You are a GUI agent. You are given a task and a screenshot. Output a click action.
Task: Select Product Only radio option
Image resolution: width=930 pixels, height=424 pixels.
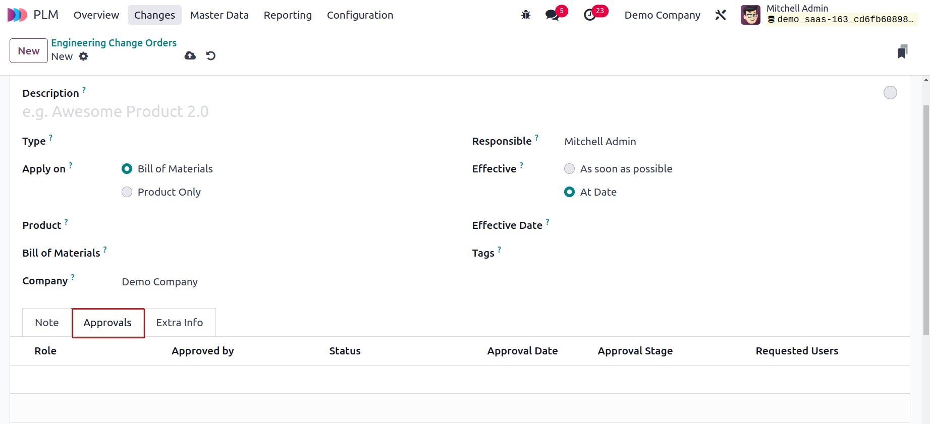[x=127, y=192]
